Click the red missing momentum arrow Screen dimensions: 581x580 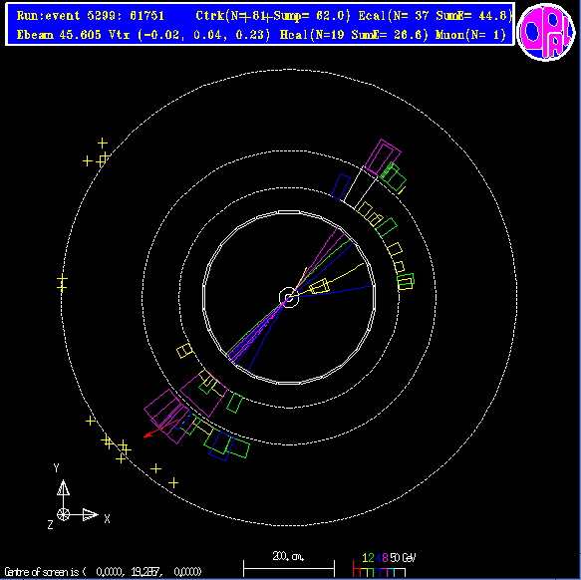pyautogui.click(x=160, y=429)
